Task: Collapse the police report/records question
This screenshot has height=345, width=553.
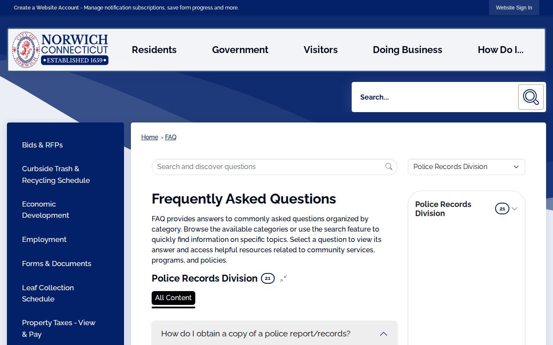Action: [x=274, y=333]
